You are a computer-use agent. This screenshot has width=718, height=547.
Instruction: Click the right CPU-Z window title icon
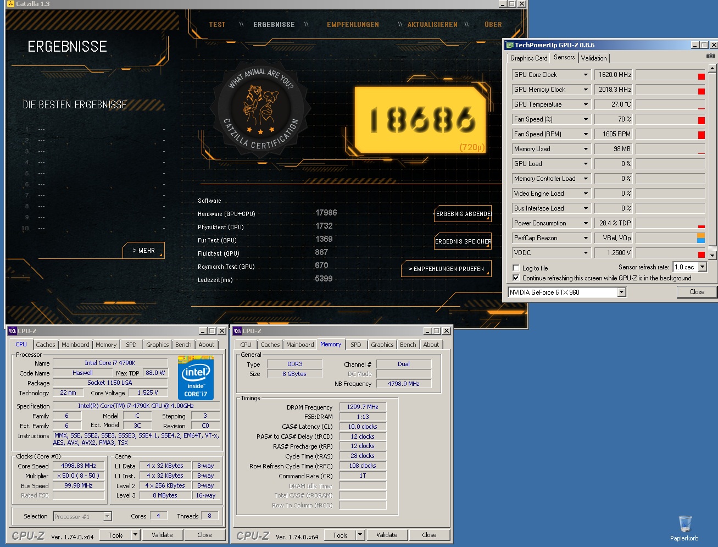pyautogui.click(x=237, y=331)
